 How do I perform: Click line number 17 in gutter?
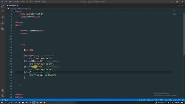[11, 50]
